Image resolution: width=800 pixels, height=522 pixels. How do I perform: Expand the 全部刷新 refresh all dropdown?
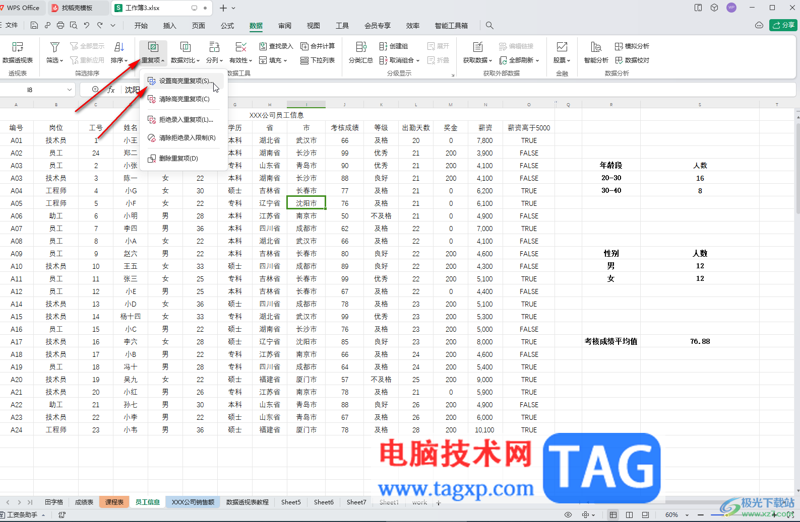tap(537, 60)
